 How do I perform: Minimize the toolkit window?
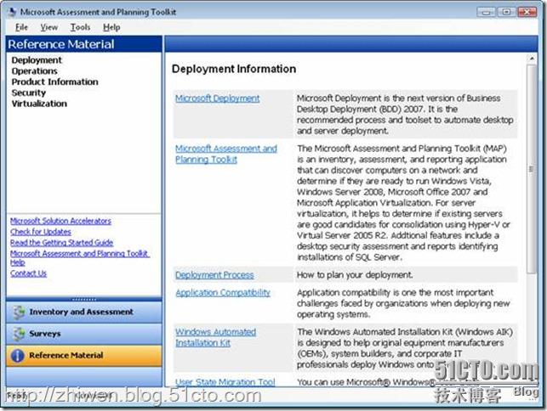click(486, 13)
